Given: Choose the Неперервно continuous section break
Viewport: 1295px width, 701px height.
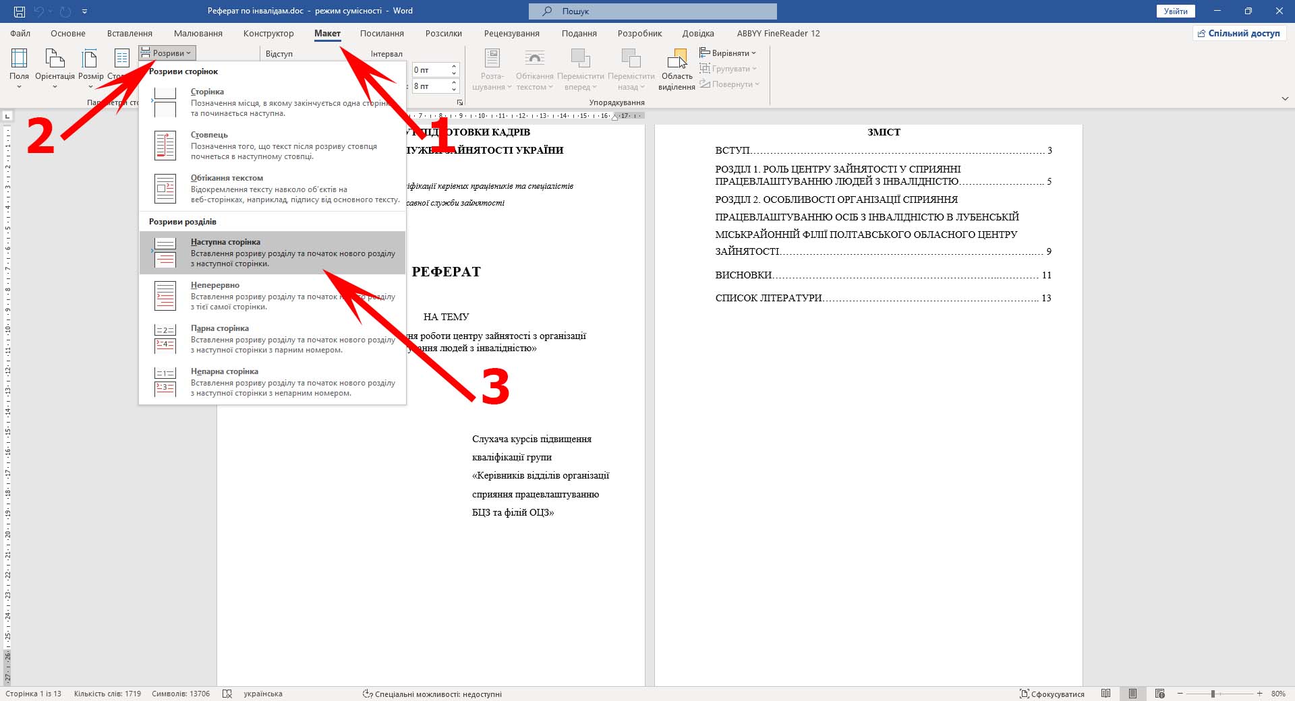Looking at the screenshot, I should click(272, 296).
